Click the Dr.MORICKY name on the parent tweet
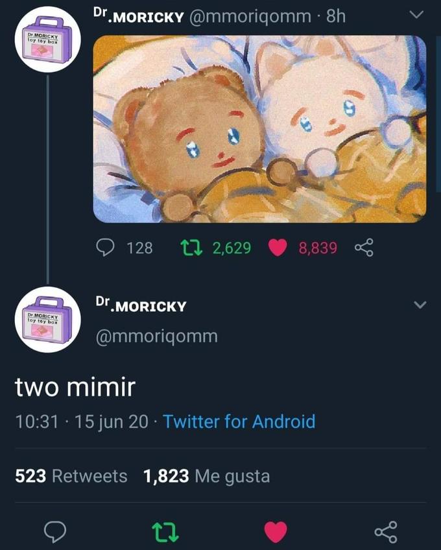 point(139,16)
